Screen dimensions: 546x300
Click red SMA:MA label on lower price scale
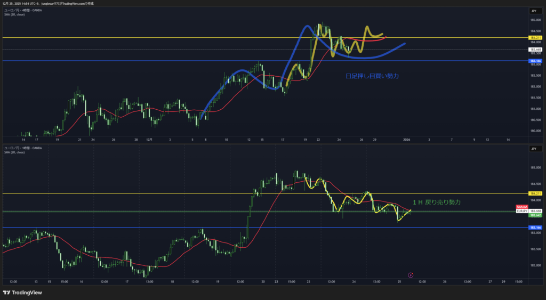tap(522, 207)
